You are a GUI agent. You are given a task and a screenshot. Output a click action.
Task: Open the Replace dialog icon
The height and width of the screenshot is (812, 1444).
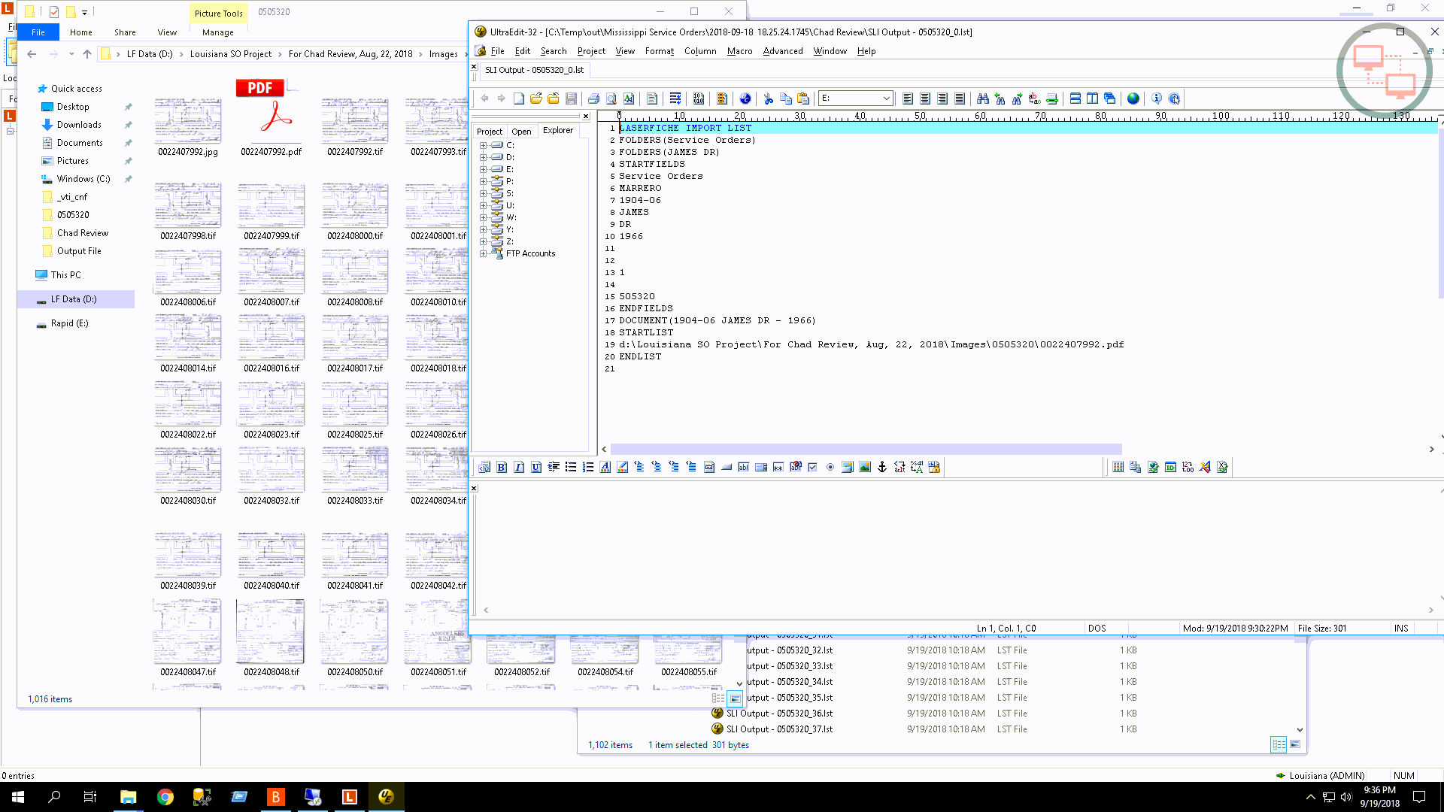click(1032, 98)
